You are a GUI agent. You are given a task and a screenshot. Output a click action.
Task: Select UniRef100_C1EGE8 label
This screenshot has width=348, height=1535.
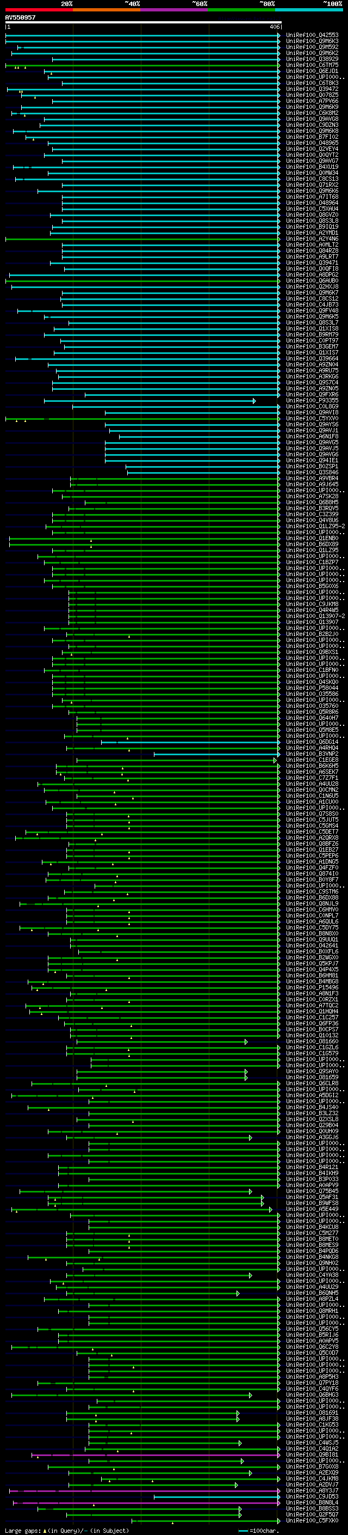(x=312, y=760)
